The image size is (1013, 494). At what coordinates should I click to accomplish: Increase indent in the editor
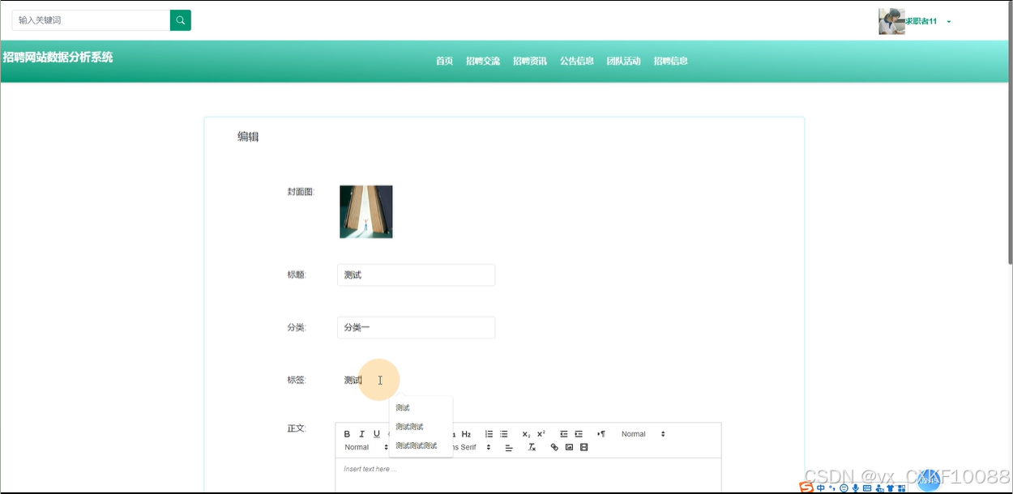click(x=579, y=434)
